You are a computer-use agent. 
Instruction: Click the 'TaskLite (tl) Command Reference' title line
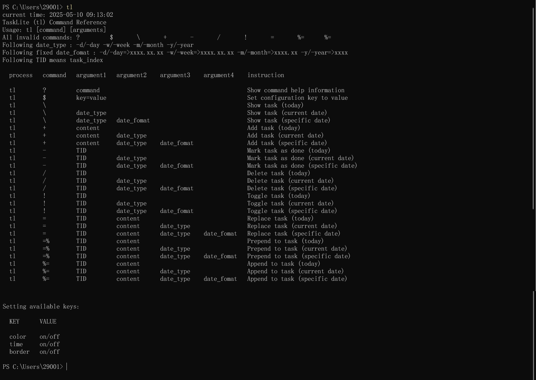tap(54, 22)
